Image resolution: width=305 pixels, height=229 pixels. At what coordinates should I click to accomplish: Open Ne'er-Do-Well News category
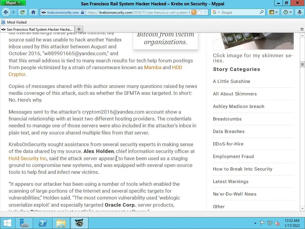[235, 194]
